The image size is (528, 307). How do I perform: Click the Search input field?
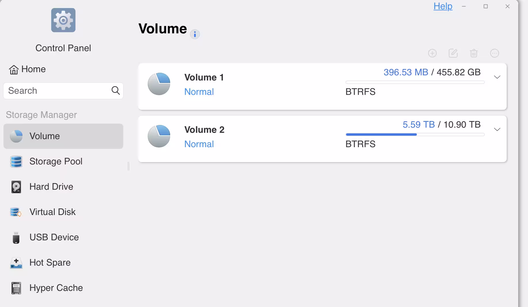[x=63, y=91]
